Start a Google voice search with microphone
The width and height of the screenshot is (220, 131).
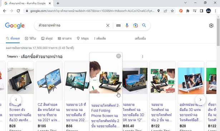(x=127, y=25)
